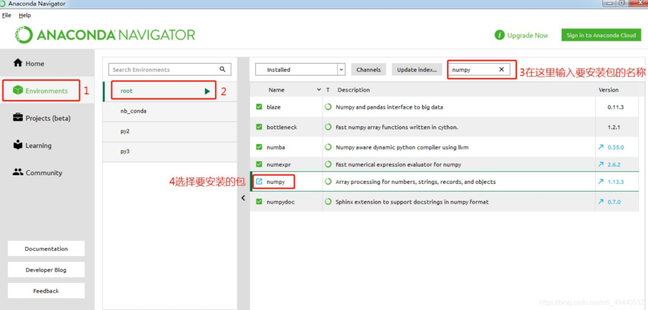
Task: Select the blaze description text
Action: pyautogui.click(x=389, y=107)
